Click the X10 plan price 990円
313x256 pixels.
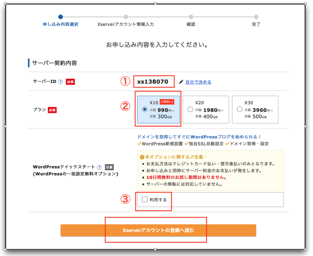point(166,110)
